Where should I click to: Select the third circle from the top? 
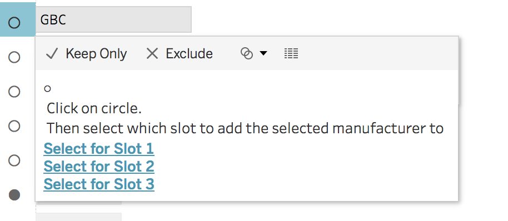tap(14, 92)
